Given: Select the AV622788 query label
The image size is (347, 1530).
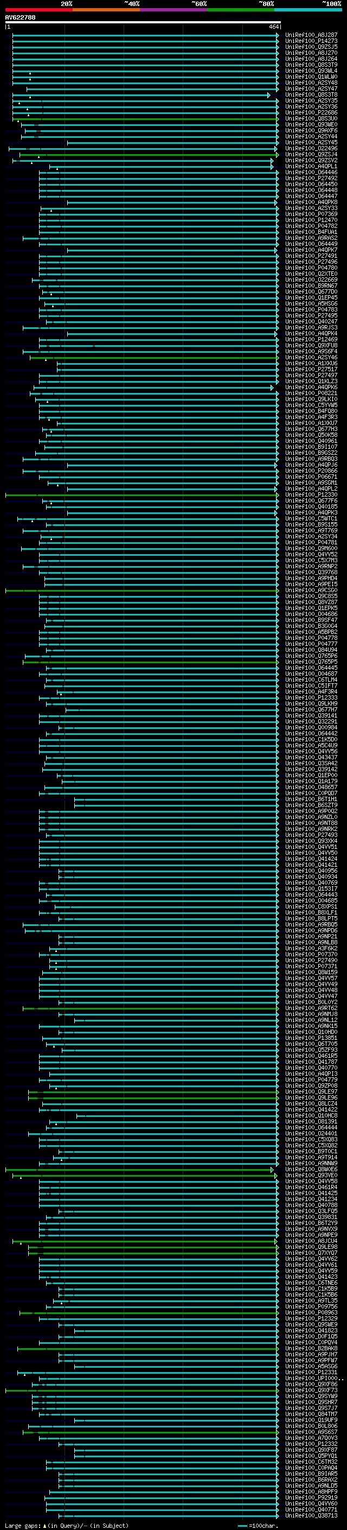Looking at the screenshot, I should point(20,17).
